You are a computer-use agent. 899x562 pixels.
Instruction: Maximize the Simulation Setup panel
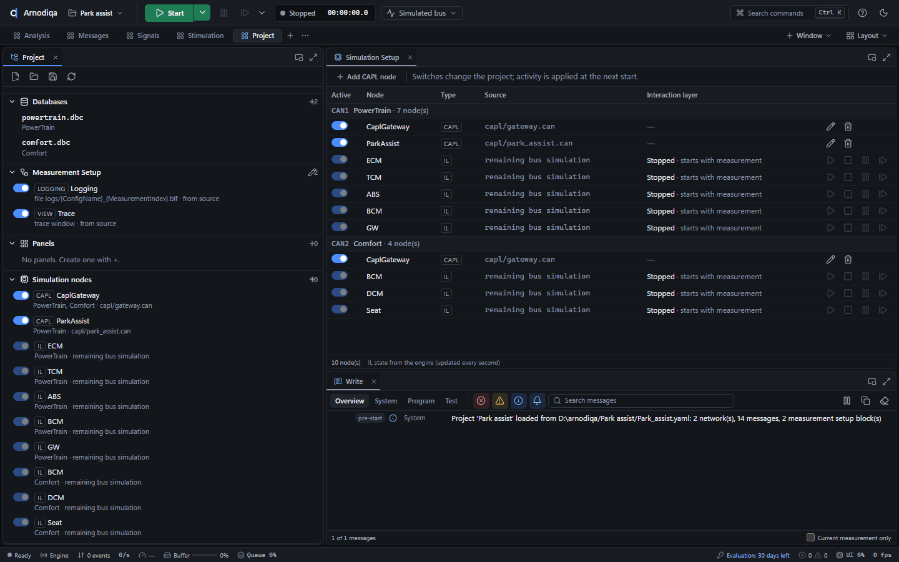click(887, 57)
